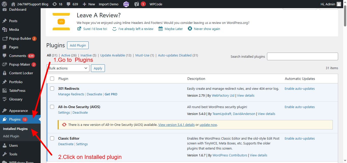The width and height of the screenshot is (347, 163).
Task: Check the 301 Redirects plugin checkbox
Action: [52, 88]
